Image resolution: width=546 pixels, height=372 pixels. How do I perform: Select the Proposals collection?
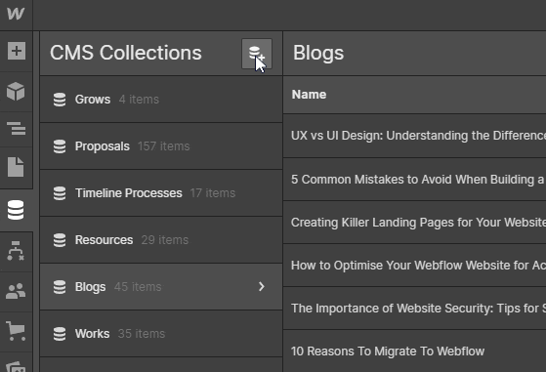161,146
